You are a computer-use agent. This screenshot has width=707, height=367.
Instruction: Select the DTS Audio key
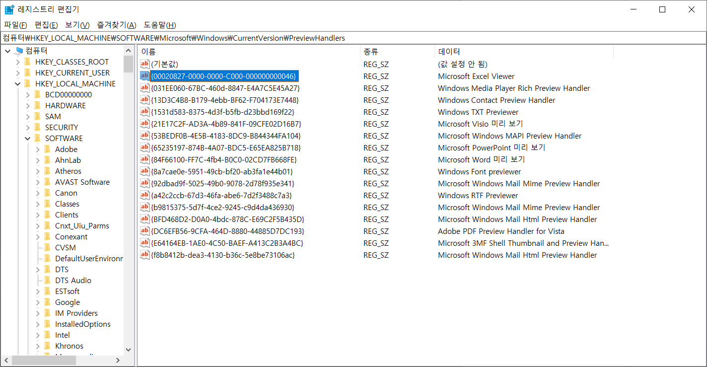tap(73, 280)
